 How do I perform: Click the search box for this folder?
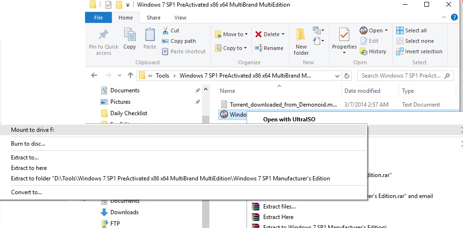click(405, 76)
